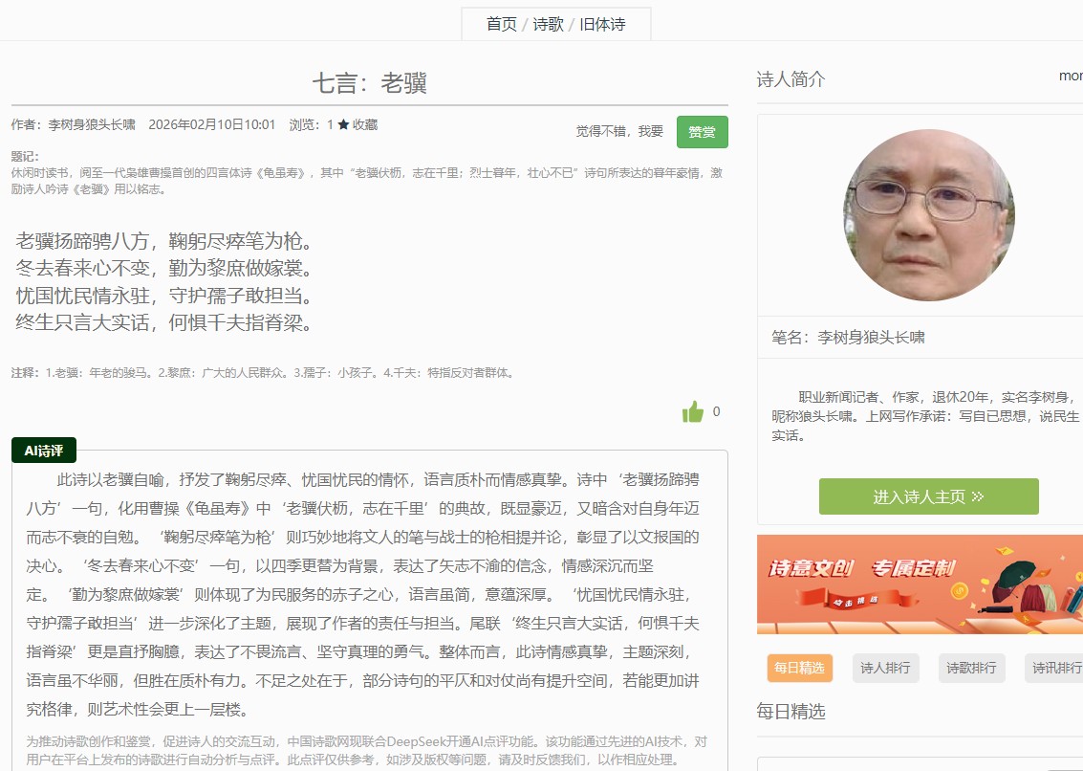This screenshot has width=1083, height=771.
Task: Click the 笔名：李树身狼头长啸 pen name line
Action: pos(848,338)
